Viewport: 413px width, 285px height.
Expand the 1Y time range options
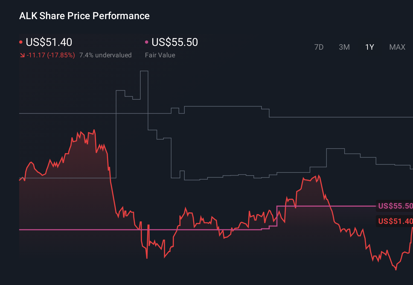coord(369,47)
